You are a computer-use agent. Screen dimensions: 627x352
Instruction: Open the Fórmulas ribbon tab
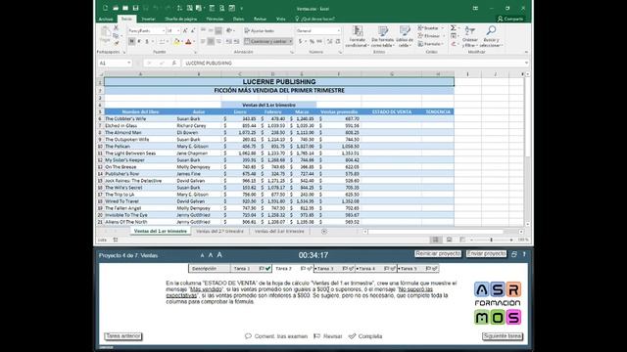(215, 19)
